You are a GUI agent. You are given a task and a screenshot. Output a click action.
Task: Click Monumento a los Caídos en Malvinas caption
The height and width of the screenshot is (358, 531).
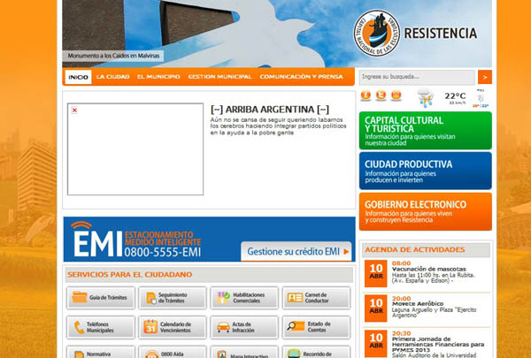(113, 56)
